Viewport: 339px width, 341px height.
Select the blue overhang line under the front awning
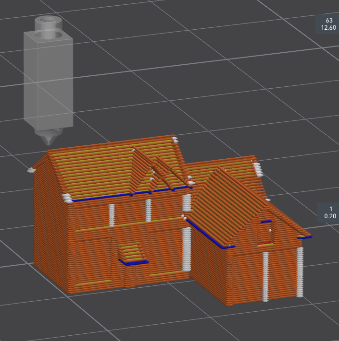[x=134, y=263]
